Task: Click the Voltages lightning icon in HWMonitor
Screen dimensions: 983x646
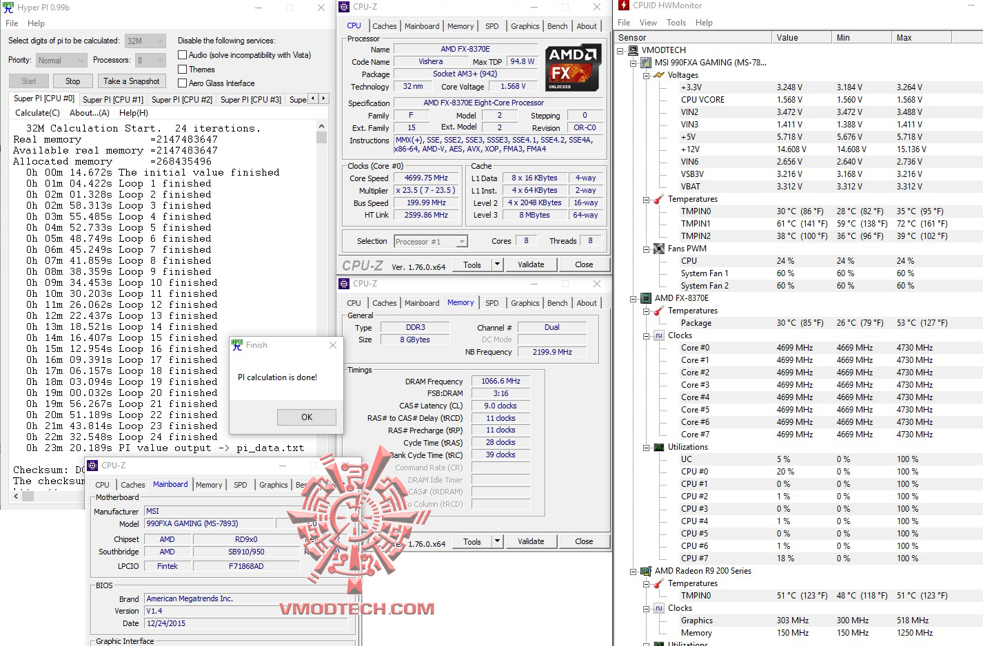Action: pyautogui.click(x=659, y=75)
